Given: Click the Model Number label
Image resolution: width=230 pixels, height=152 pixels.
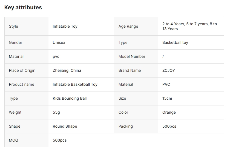Looking at the screenshot, I should point(132,56).
